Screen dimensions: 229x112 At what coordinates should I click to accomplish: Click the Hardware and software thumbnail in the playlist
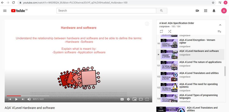[x=169, y=55]
